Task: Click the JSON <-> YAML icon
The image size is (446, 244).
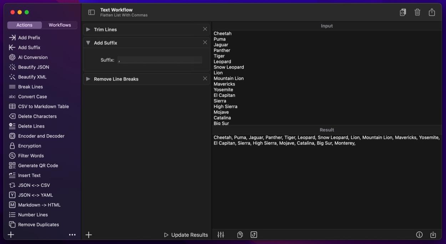Action: tap(12, 195)
